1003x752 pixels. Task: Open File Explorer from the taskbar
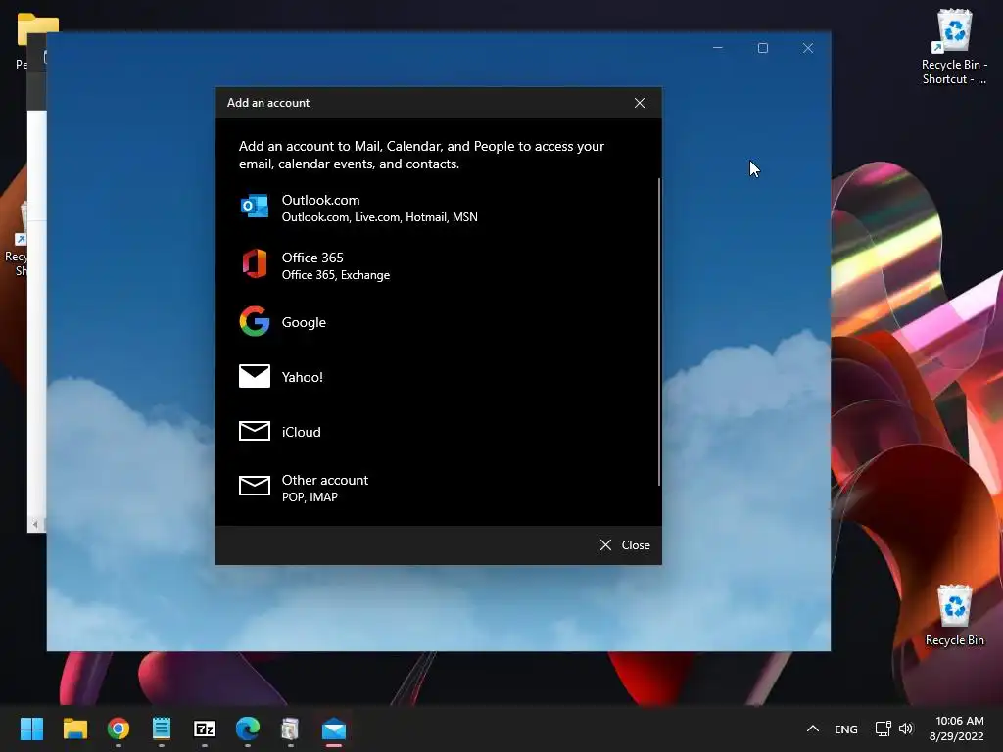pyautogui.click(x=74, y=728)
